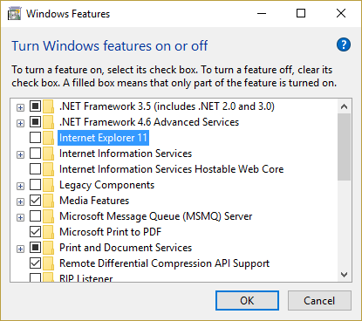Uncheck Microsoft Print to PDF
Screen dimensions: 362x321
(x=35, y=232)
